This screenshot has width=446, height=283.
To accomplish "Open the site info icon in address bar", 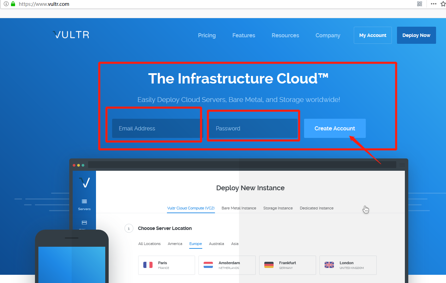I will coord(6,4).
